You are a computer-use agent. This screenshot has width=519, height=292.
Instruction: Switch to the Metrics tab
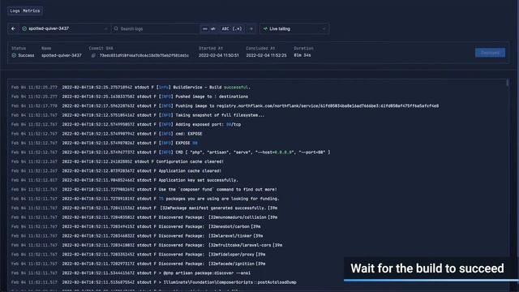click(32, 11)
